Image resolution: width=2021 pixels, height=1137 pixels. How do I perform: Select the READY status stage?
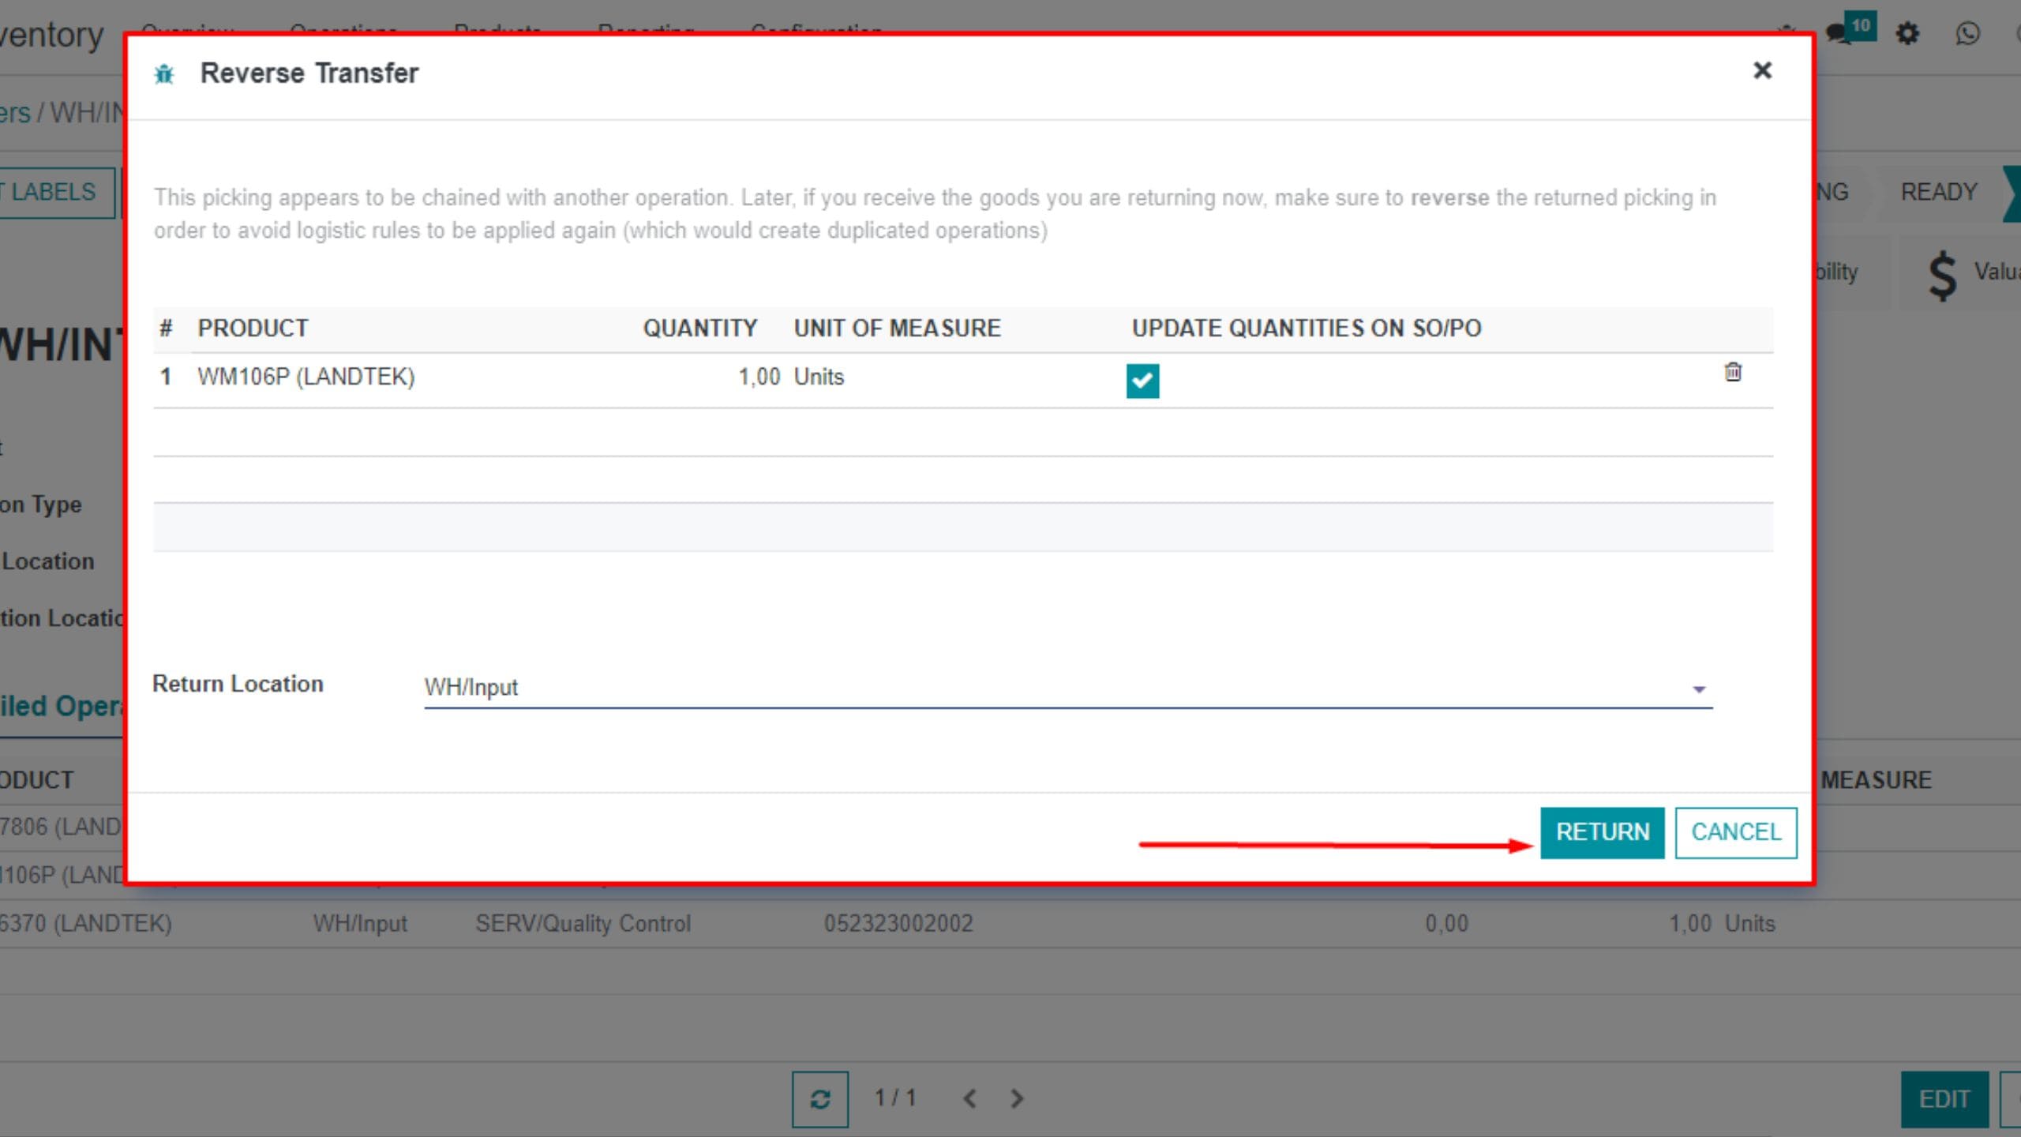point(1939,192)
